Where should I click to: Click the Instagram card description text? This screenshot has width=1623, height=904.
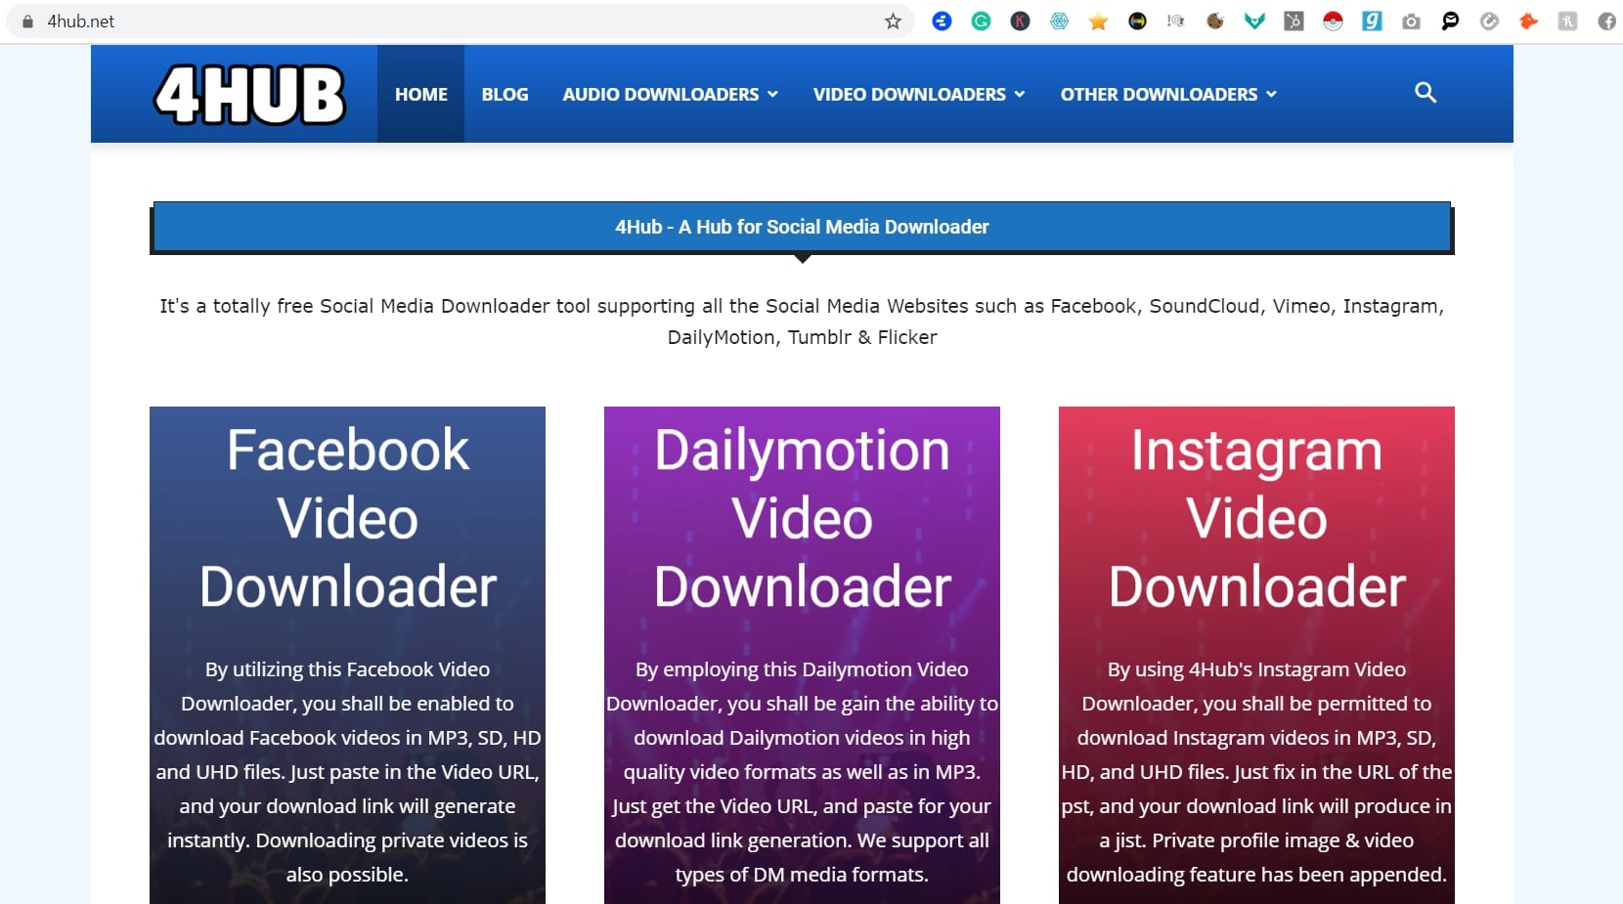1256,772
